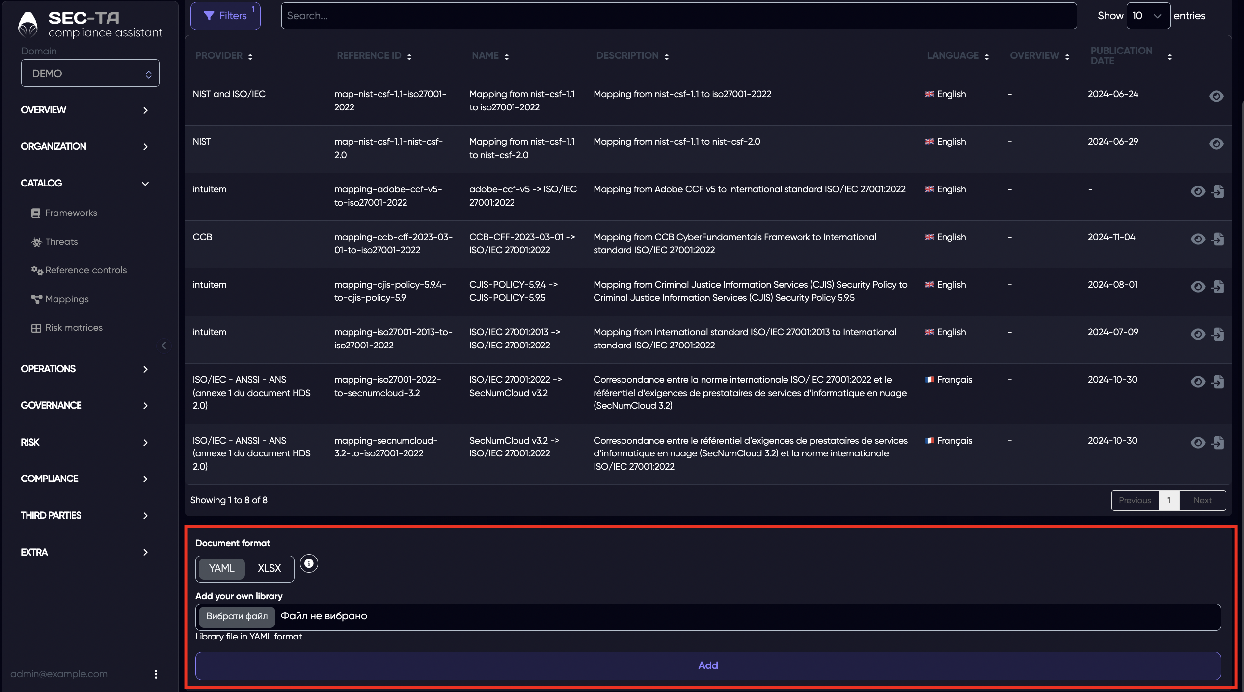
Task: Click the admin@example.com account label
Action: pyautogui.click(x=59, y=674)
